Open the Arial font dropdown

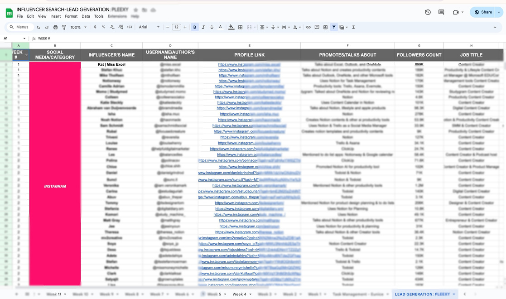(x=149, y=27)
